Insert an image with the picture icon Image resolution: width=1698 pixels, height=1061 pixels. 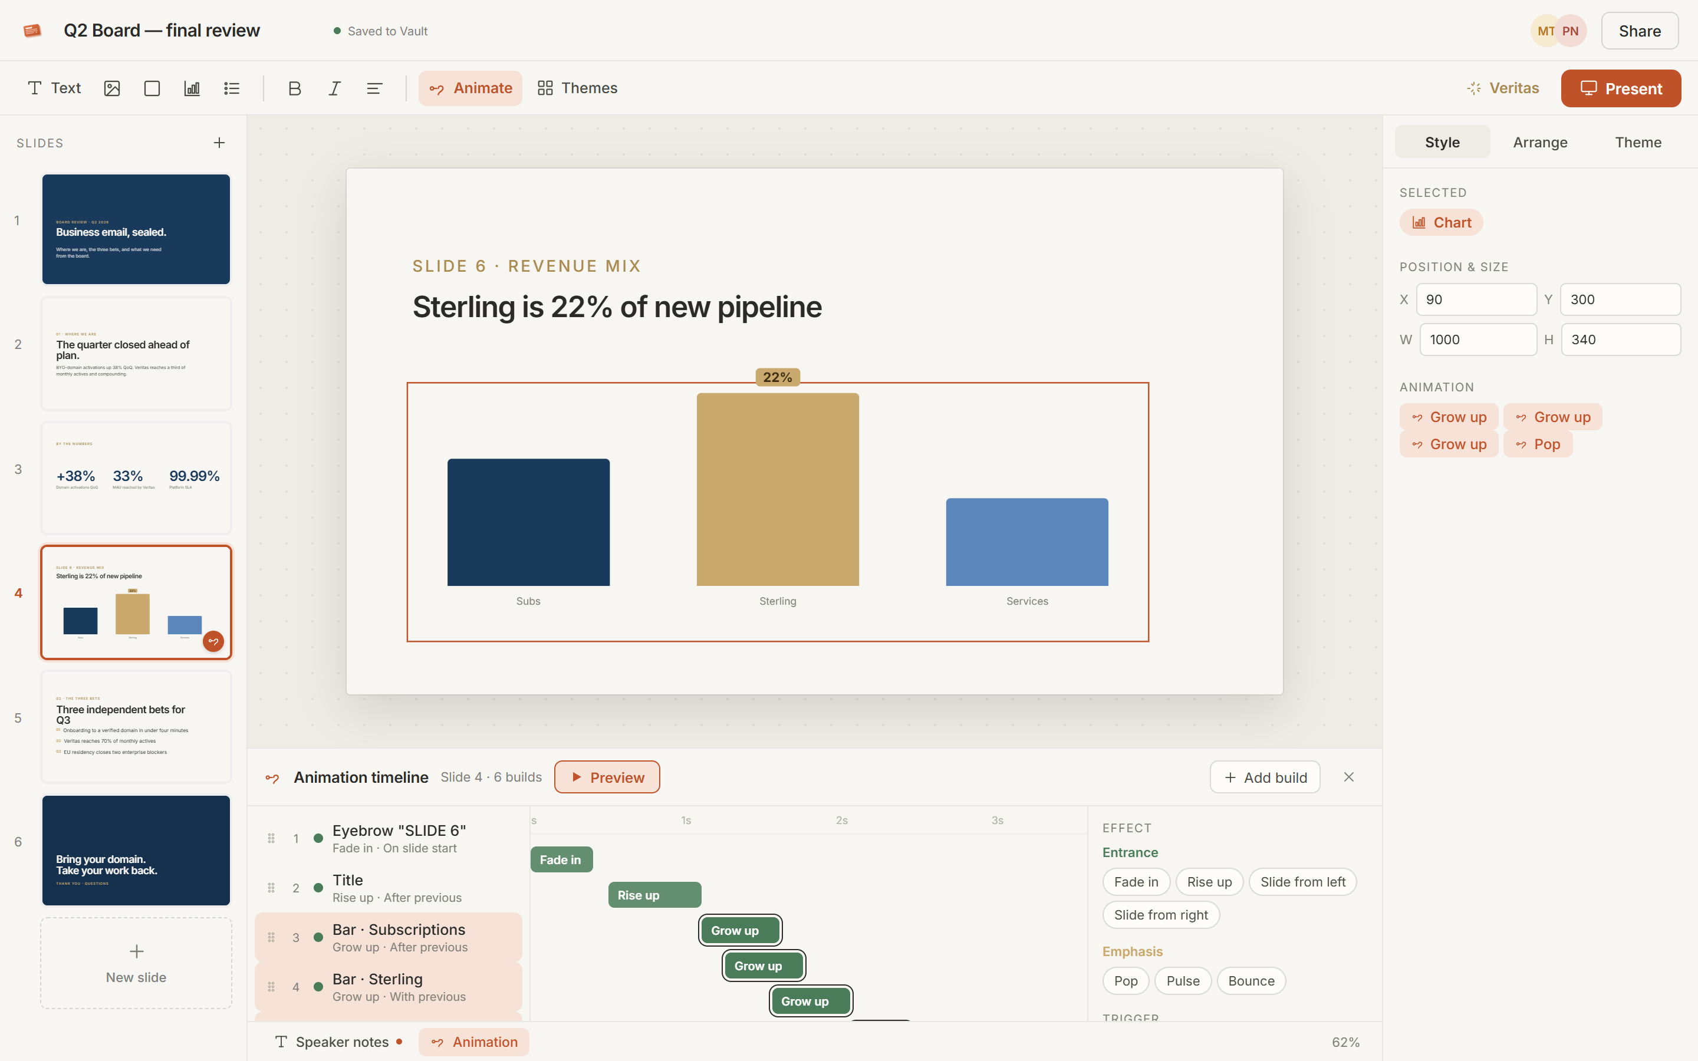coord(111,88)
